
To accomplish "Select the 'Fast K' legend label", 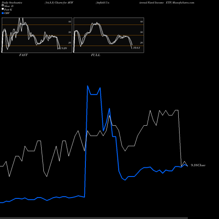I will click(8, 10).
